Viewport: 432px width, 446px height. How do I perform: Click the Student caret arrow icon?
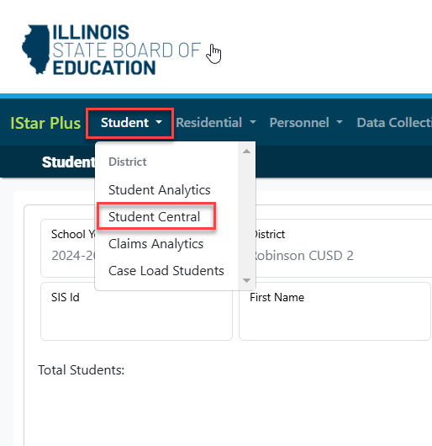click(x=159, y=122)
